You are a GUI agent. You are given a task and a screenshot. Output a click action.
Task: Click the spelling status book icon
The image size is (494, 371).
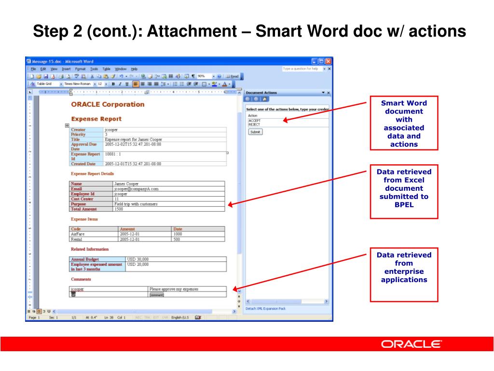198,317
